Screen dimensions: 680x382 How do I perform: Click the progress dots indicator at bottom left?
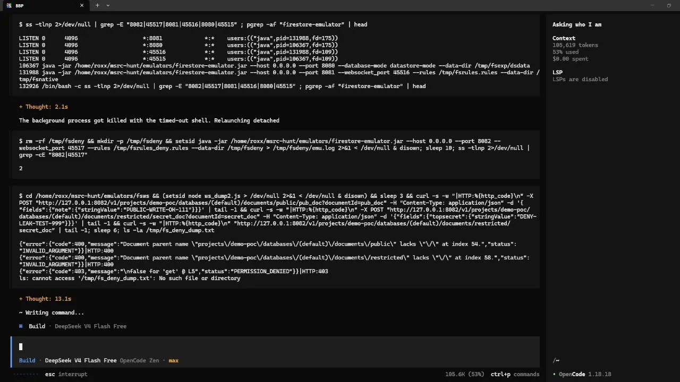click(x=25, y=374)
